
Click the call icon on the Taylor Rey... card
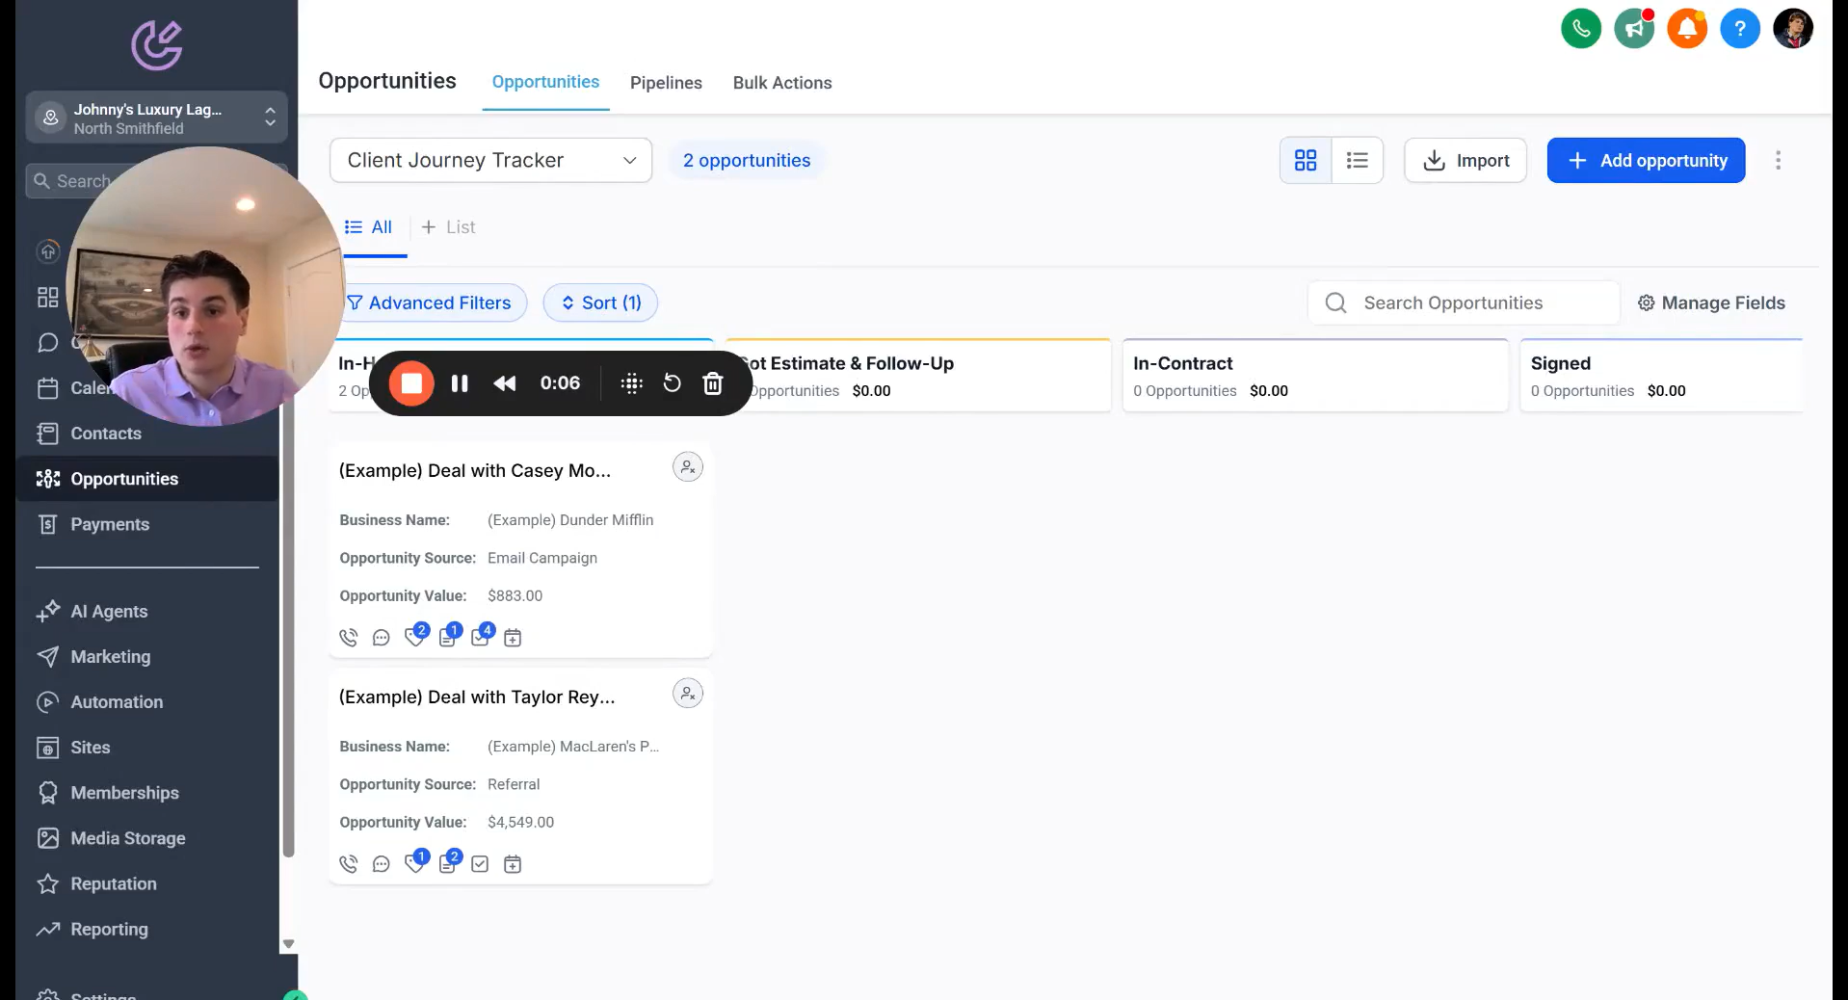(349, 864)
